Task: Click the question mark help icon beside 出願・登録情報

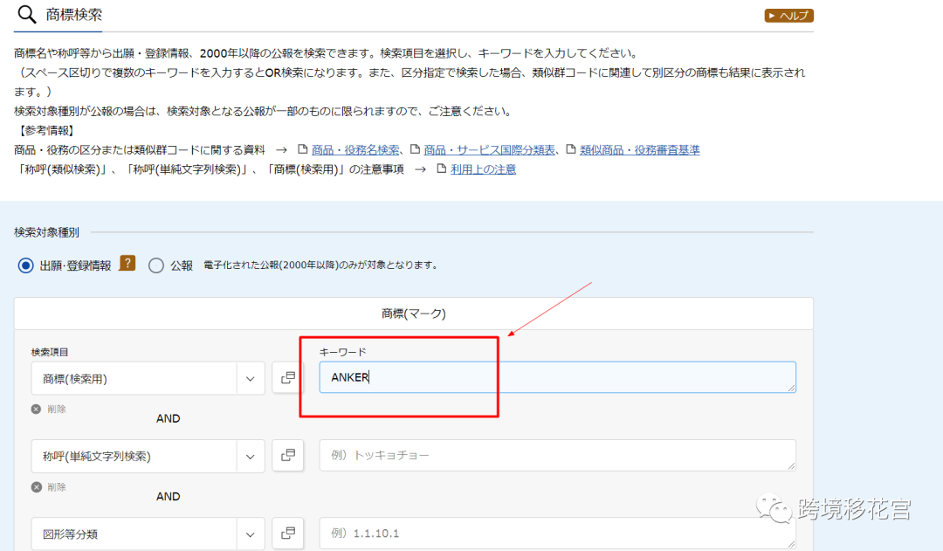Action: click(x=127, y=264)
